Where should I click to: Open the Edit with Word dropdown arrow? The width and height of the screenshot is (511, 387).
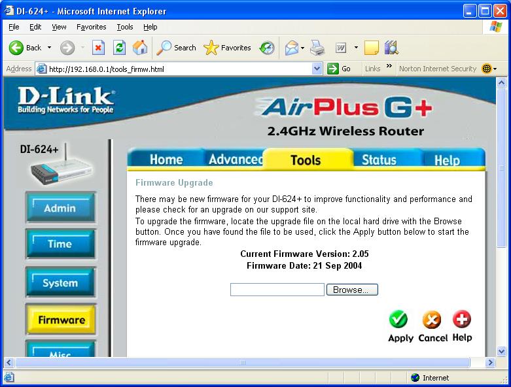point(356,48)
